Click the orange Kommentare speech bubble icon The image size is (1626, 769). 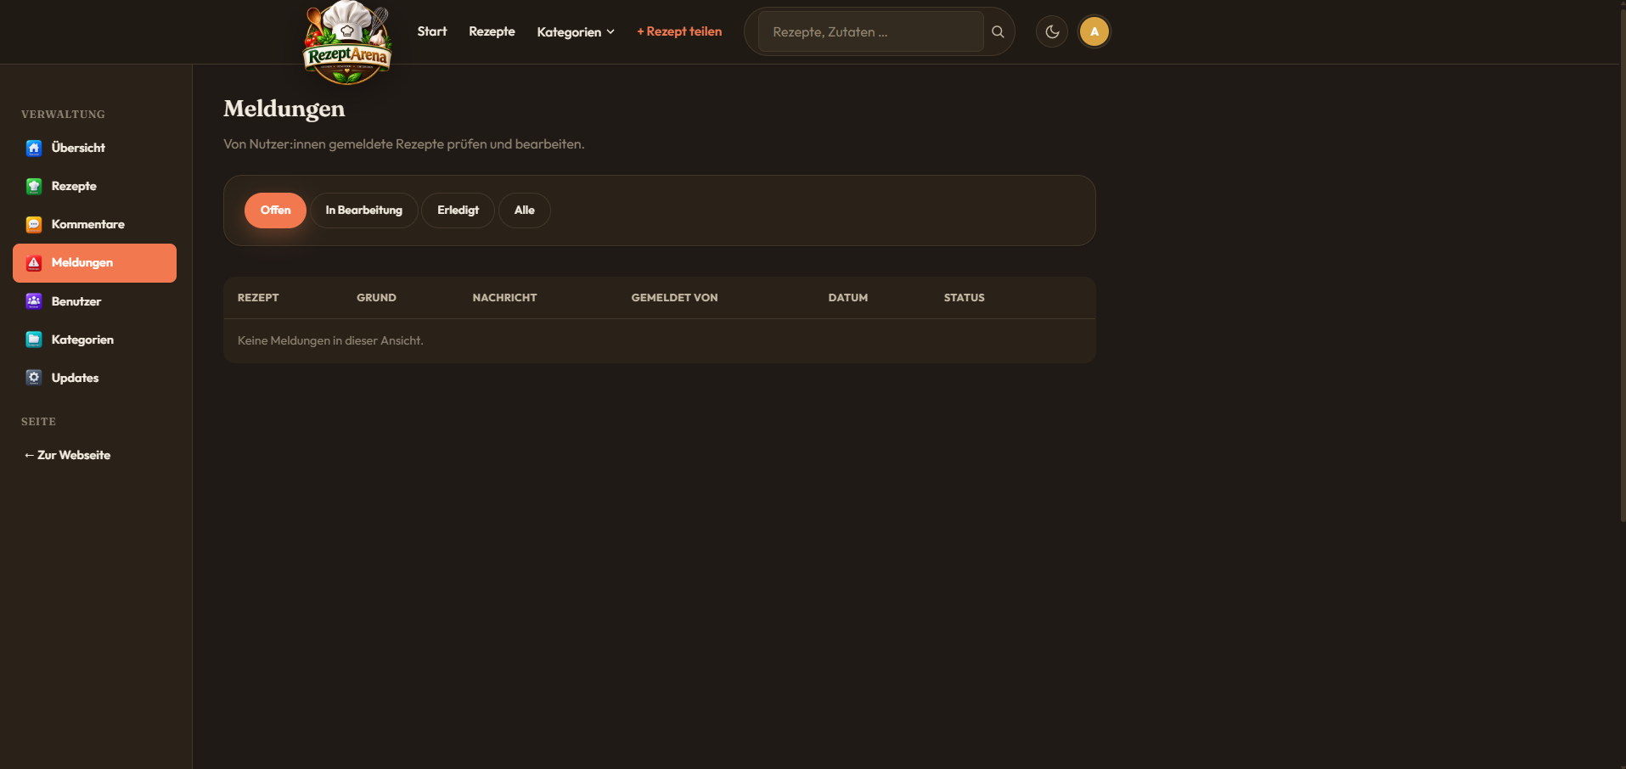click(x=34, y=224)
